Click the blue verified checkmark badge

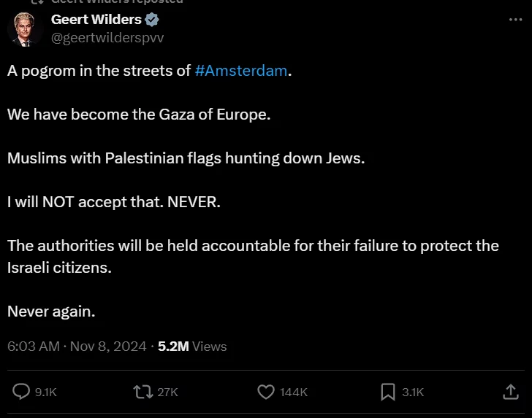pos(153,20)
